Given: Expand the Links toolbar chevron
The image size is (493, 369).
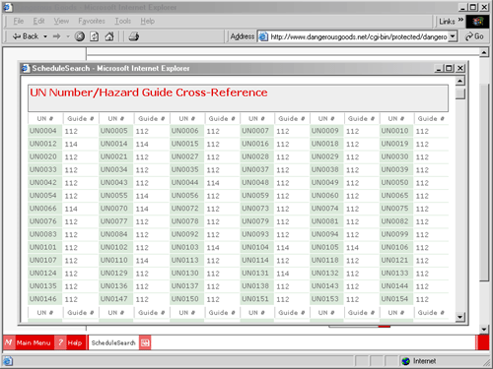Looking at the screenshot, I should (460, 20).
